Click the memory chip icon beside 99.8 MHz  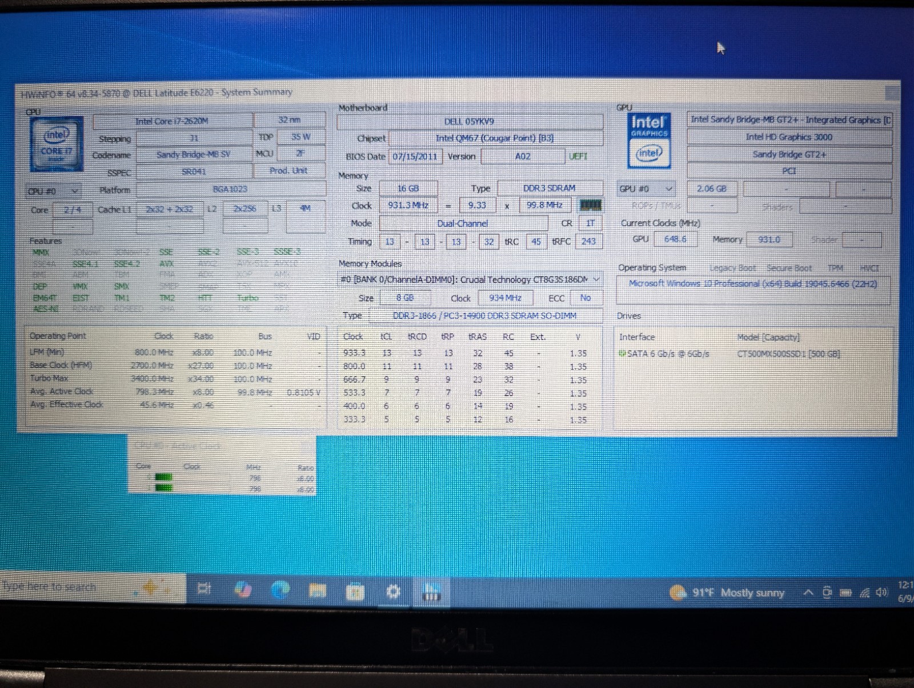[x=590, y=205]
